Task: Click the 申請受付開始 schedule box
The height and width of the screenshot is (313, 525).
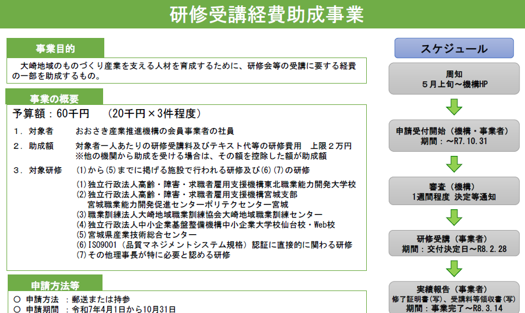Action: 454,136
